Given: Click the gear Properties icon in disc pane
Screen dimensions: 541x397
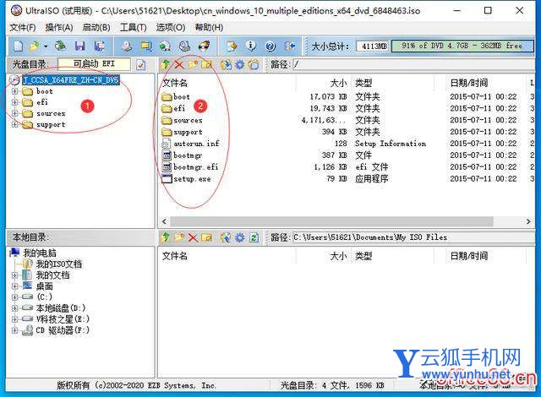Looking at the screenshot, I should pyautogui.click(x=239, y=64).
